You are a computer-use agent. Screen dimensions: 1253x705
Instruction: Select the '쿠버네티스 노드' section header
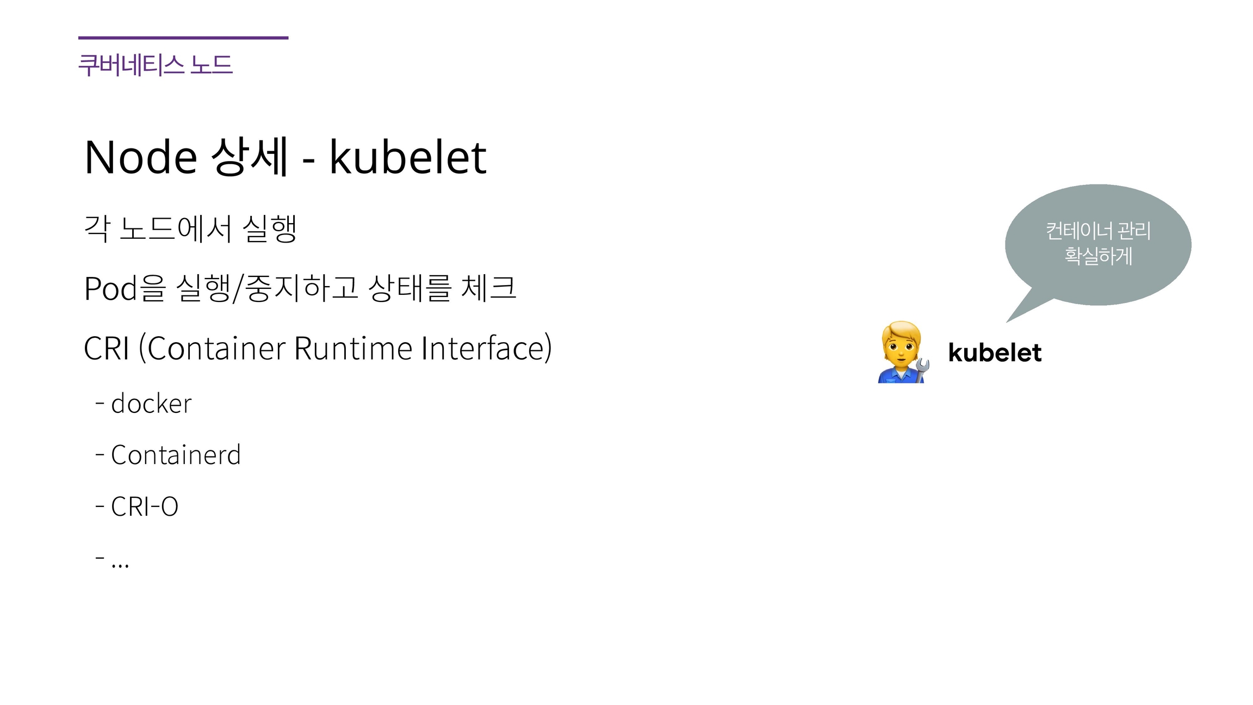156,65
